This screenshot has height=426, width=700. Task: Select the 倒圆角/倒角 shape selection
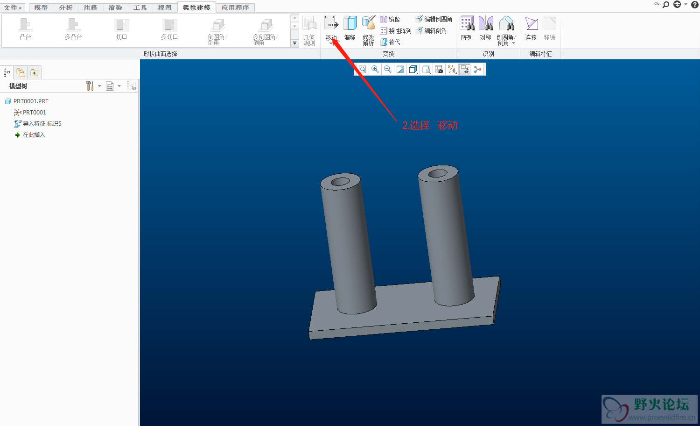point(217,31)
